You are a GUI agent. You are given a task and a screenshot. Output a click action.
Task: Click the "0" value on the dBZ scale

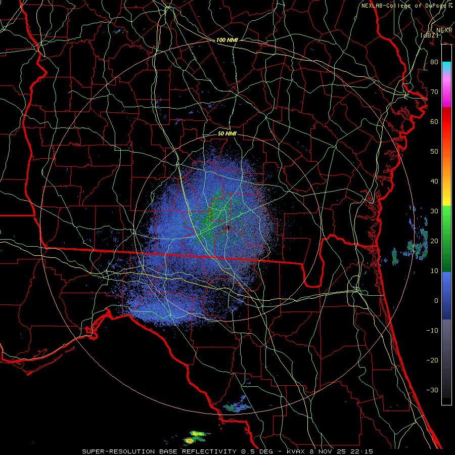click(436, 301)
